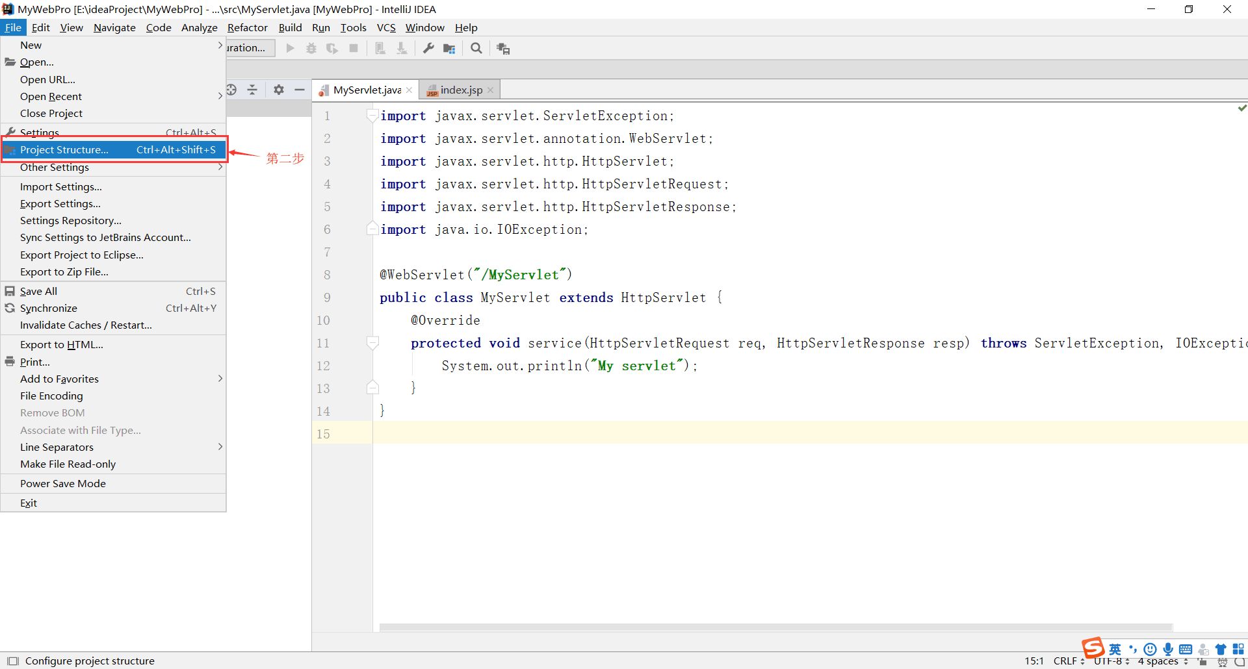1248x669 pixels.
Task: Expand Line Separators submenu
Action: tap(113, 447)
